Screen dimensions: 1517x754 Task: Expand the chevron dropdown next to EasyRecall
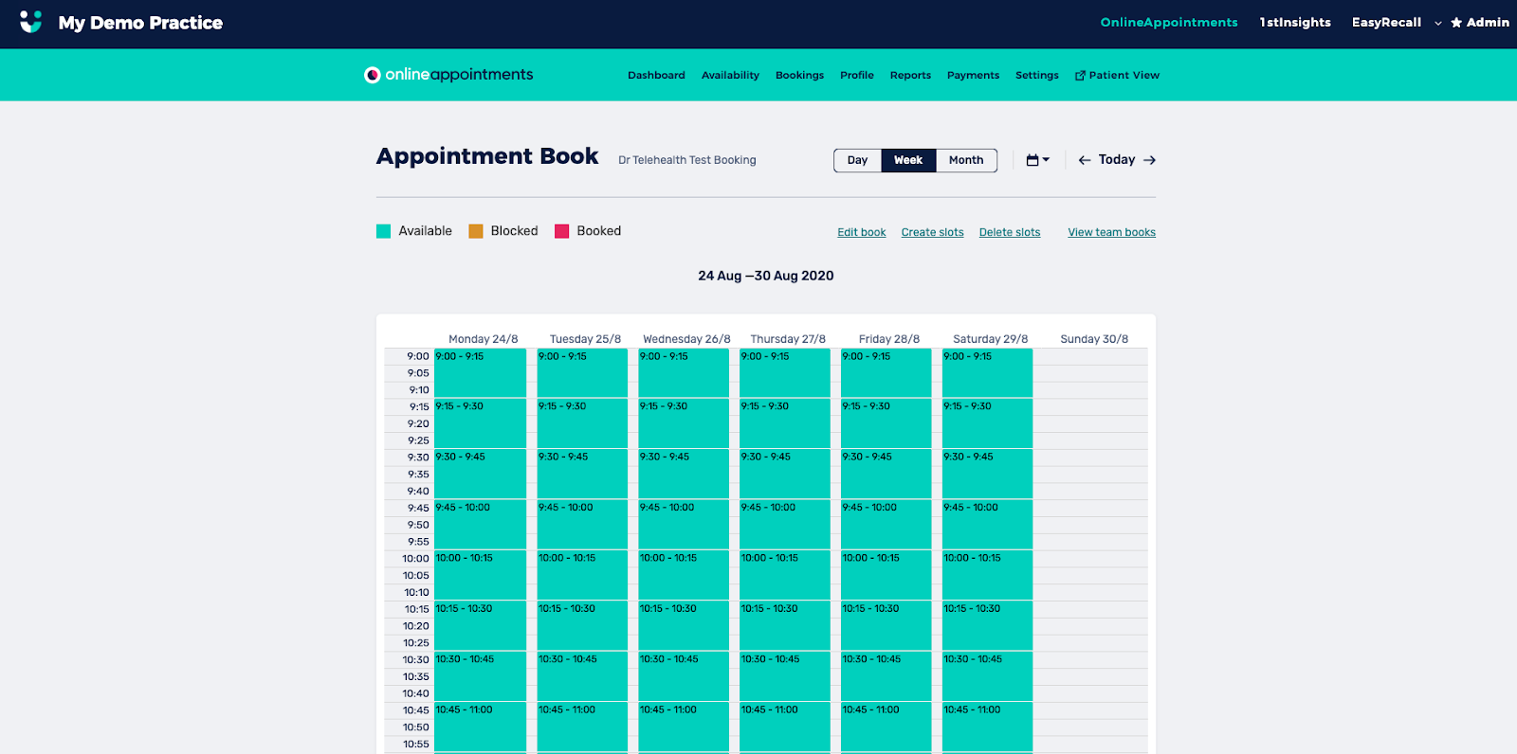pos(1437,23)
